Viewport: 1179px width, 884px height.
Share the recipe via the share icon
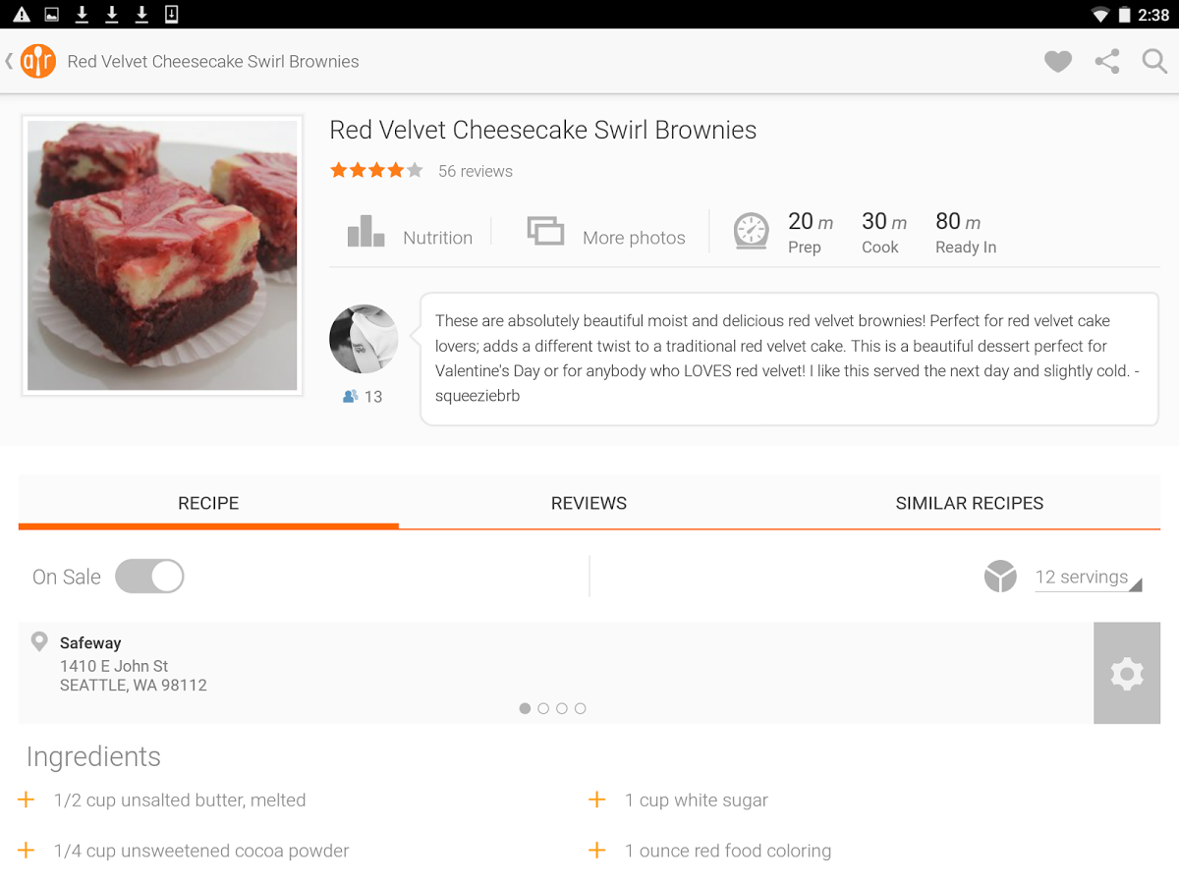point(1106,61)
